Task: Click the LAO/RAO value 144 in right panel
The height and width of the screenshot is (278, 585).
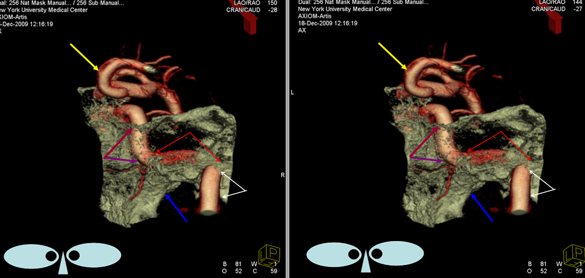Action: [x=577, y=3]
